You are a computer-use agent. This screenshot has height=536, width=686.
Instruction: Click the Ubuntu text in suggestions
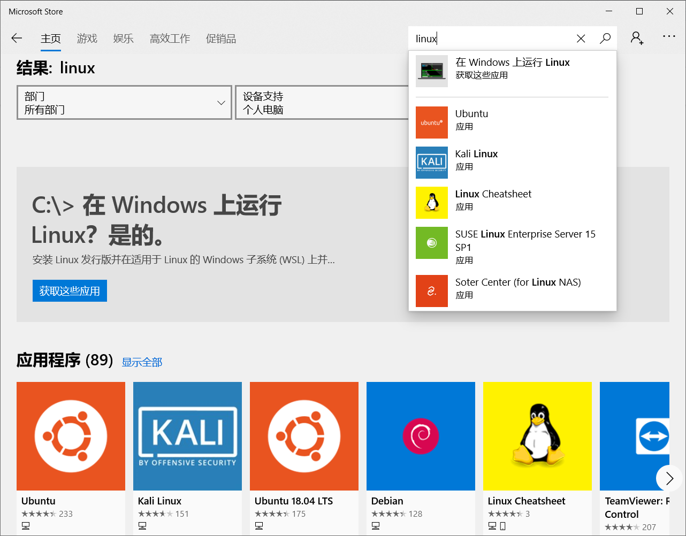tap(472, 114)
